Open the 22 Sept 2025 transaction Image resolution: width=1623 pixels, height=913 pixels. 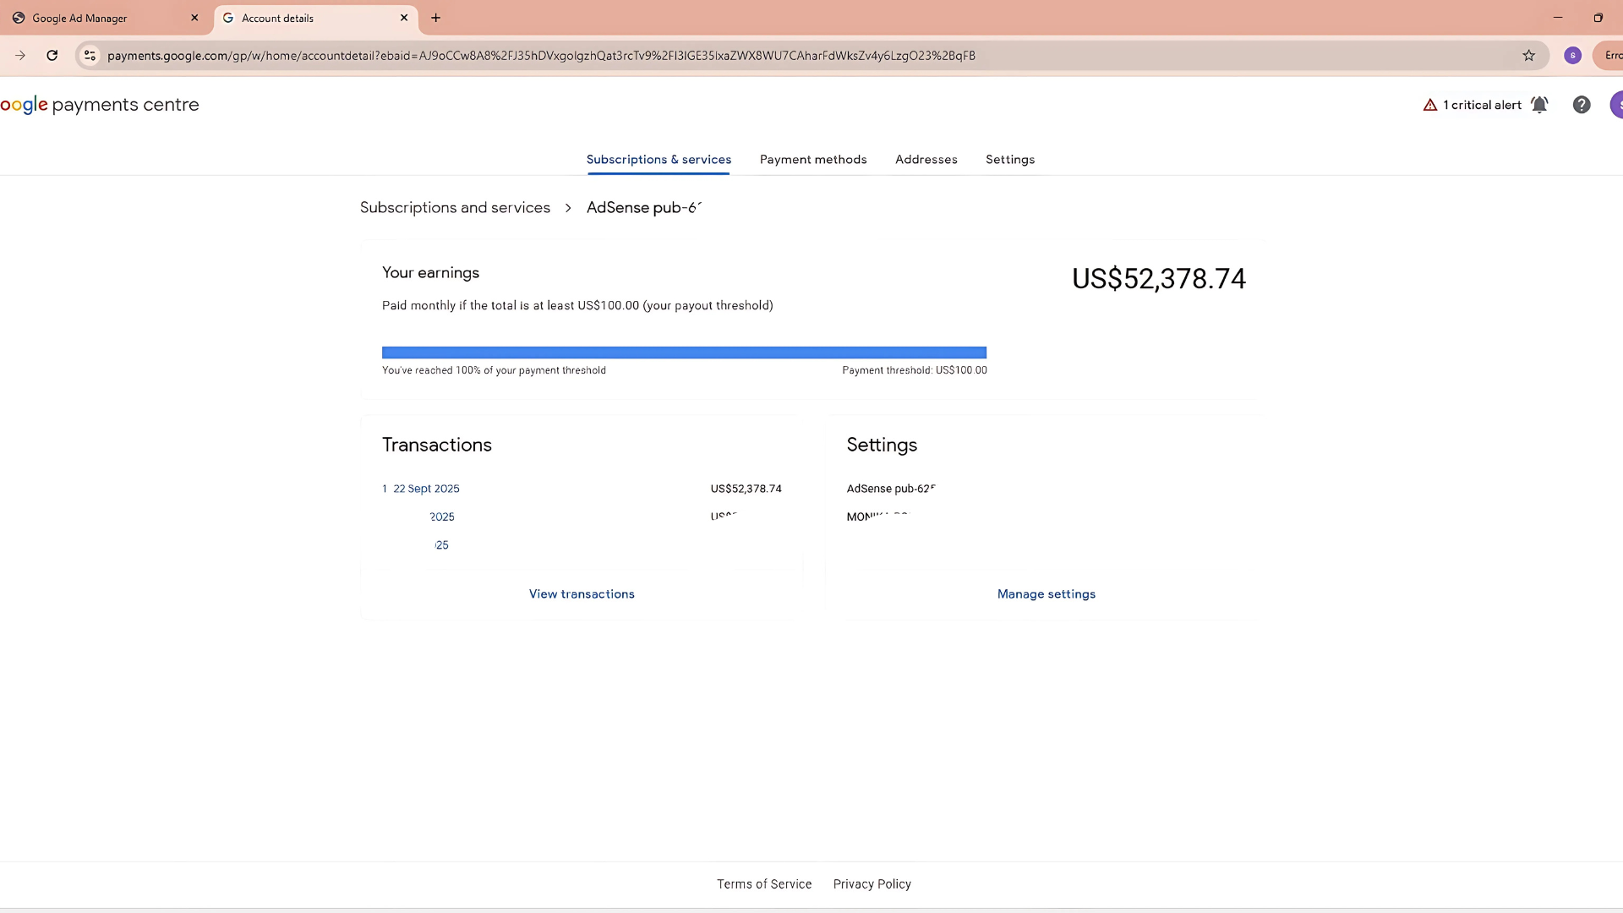pos(426,489)
